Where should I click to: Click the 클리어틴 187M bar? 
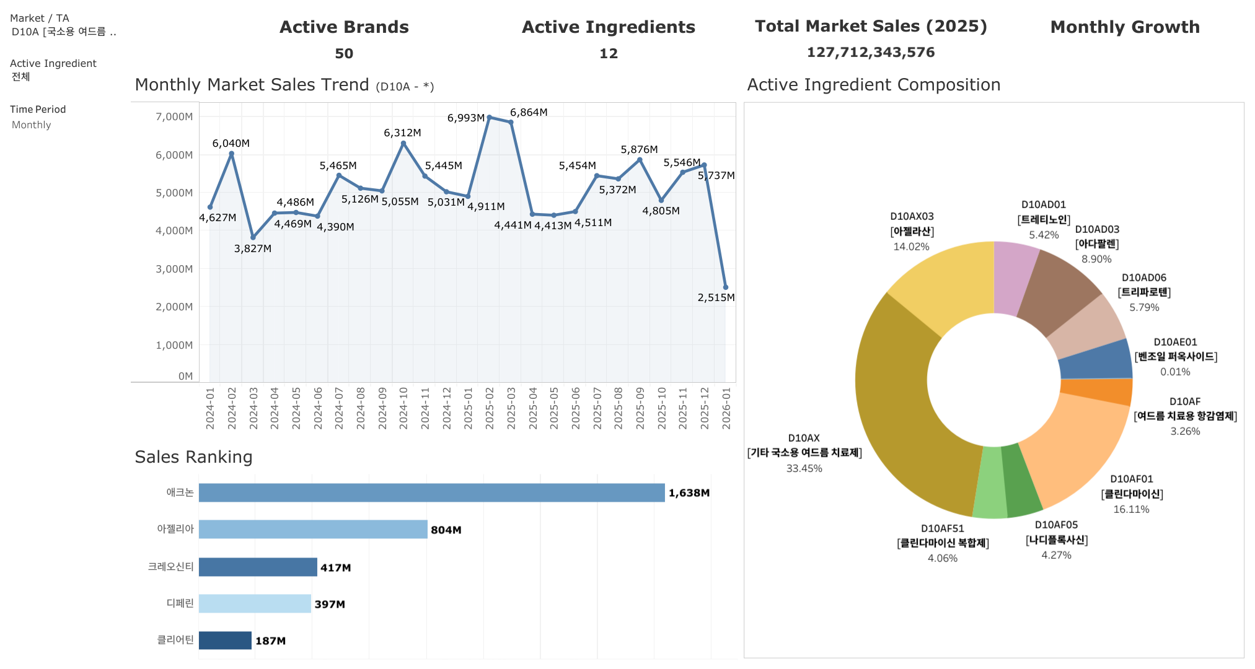[225, 641]
